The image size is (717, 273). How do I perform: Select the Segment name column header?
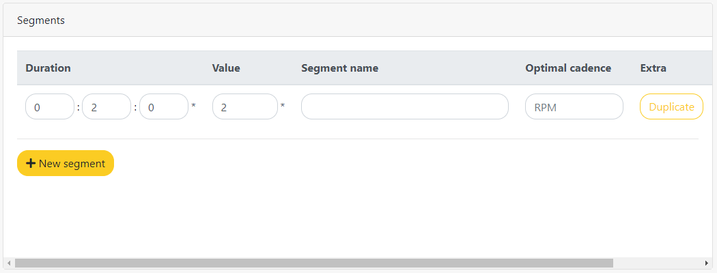click(340, 68)
